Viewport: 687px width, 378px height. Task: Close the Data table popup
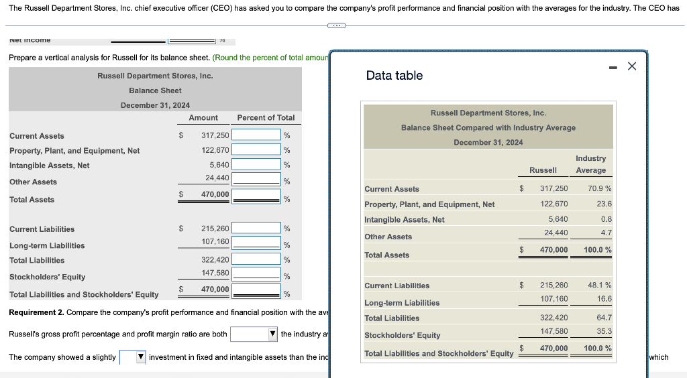click(x=632, y=66)
